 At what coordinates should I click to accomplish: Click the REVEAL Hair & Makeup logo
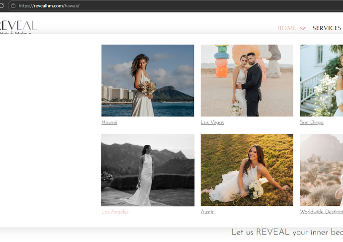pos(17,27)
